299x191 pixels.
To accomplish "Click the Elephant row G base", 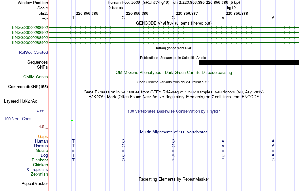I will 273,160.
